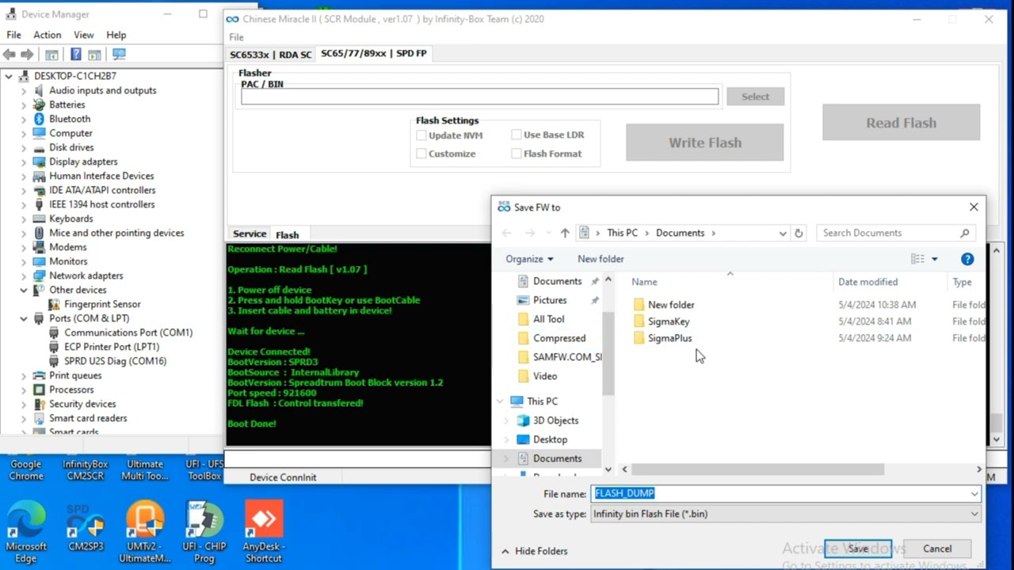Click the Save button in Save FW dialog
Screen dimensions: 1014x570
click(x=858, y=549)
